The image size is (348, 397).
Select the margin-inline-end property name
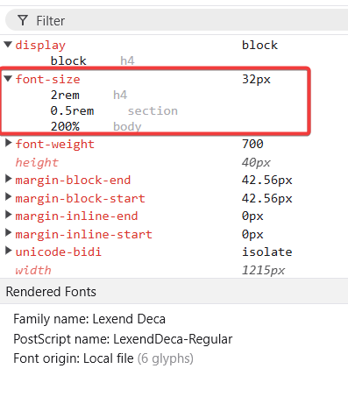coord(76,216)
